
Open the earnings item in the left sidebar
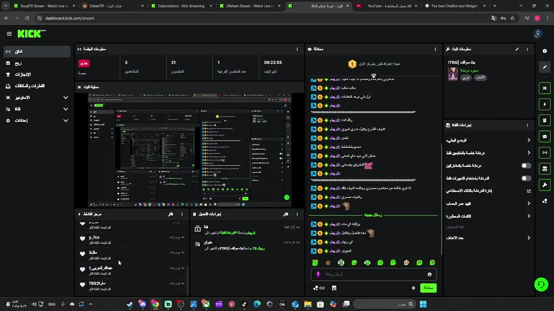click(37, 63)
